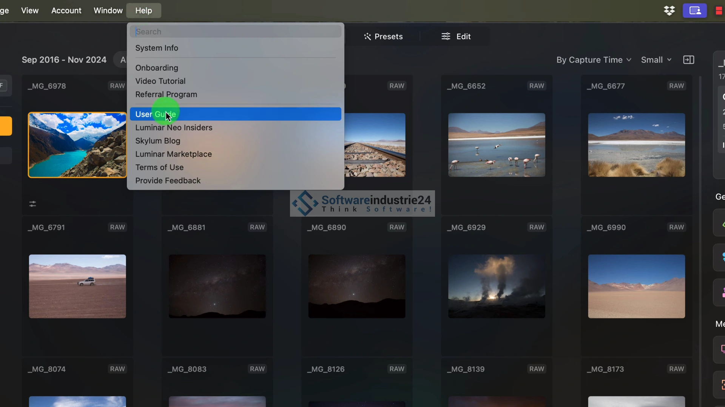The image size is (725, 407).
Task: Open the Edit sliders icon
Action: (x=446, y=37)
